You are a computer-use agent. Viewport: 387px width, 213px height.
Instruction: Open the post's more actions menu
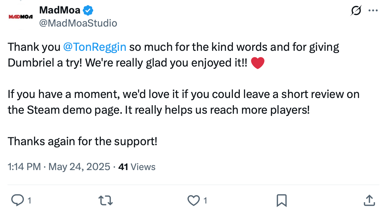point(373,10)
